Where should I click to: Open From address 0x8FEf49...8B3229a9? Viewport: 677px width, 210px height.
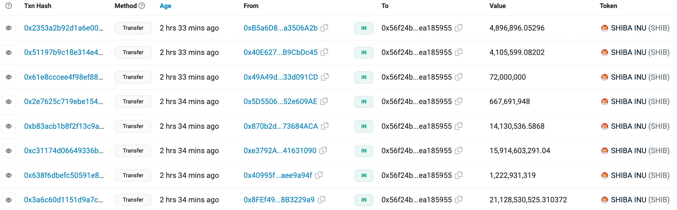point(279,200)
